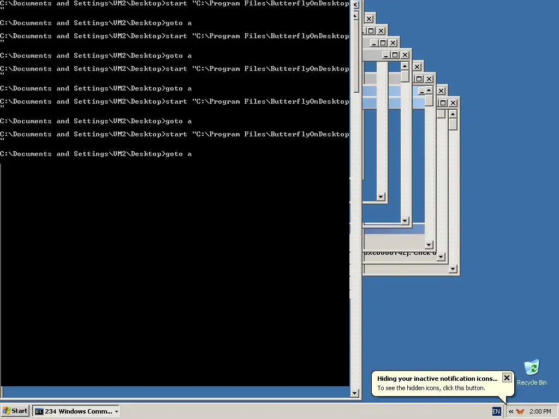This screenshot has width=559, height=419.
Task: Maximize the frontmost cascaded error window
Action: tap(443, 103)
